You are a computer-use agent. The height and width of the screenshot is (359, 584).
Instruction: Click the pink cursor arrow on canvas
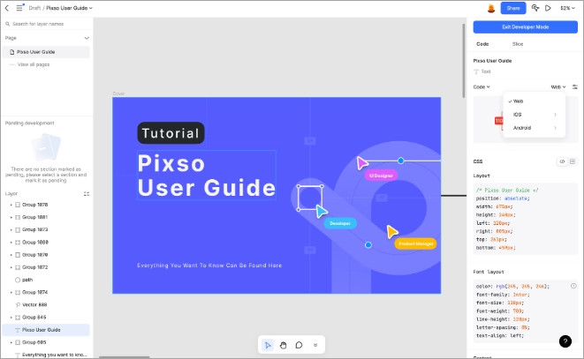[361, 163]
